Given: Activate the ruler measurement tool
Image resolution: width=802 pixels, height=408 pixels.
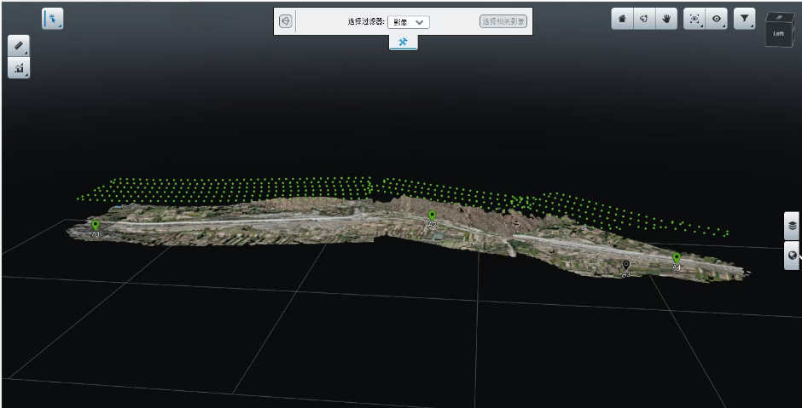Looking at the screenshot, I should tap(18, 46).
